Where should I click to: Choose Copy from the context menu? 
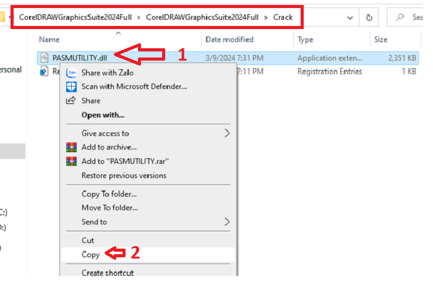90,254
